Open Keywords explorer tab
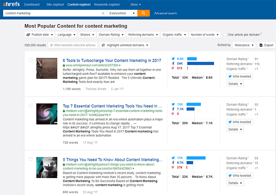The width and height of the screenshot is (276, 195). click(107, 5)
